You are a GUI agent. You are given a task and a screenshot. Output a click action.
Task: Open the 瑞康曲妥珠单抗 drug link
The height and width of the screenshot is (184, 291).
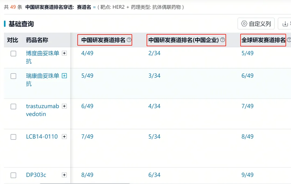[43, 80]
